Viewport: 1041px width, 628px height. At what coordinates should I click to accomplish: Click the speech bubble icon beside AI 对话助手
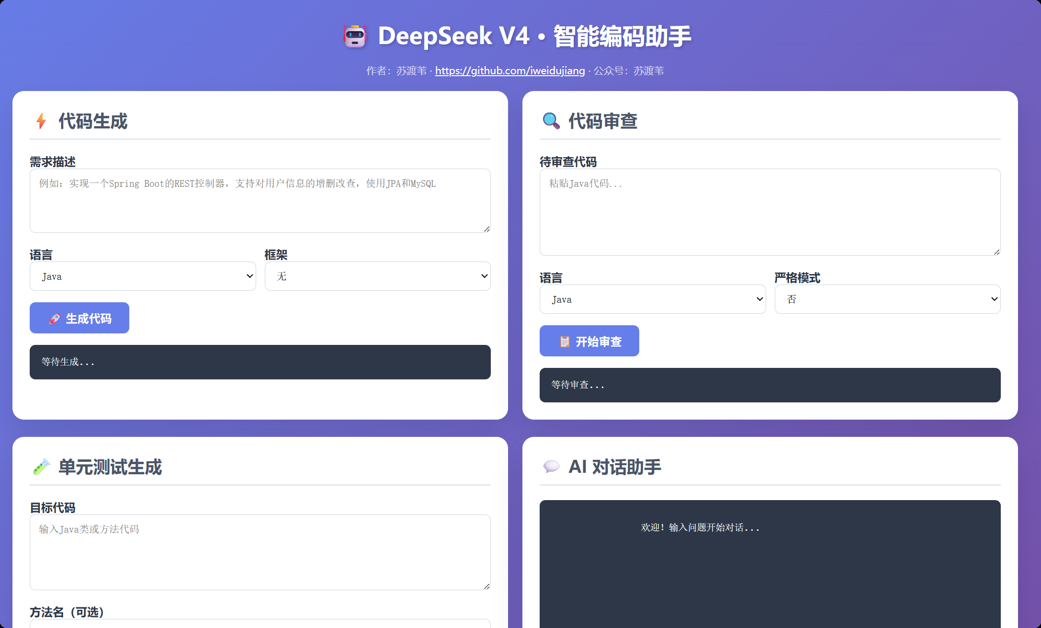(551, 467)
